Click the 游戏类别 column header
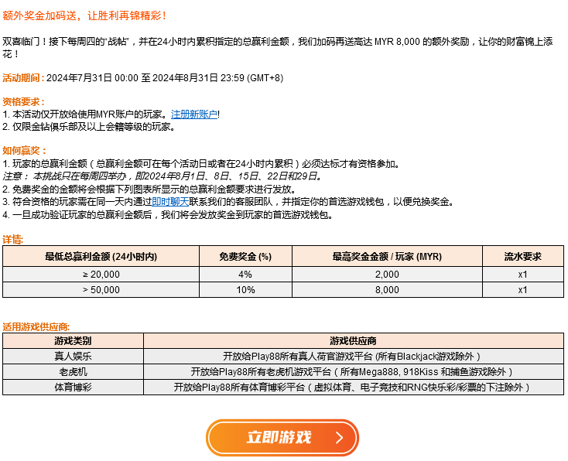 [73, 341]
